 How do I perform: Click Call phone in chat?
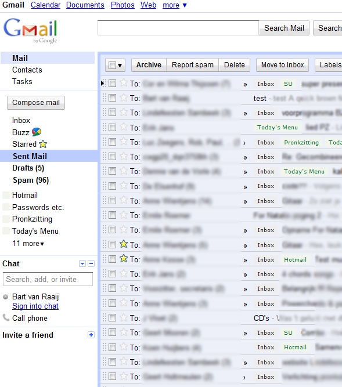point(30,318)
